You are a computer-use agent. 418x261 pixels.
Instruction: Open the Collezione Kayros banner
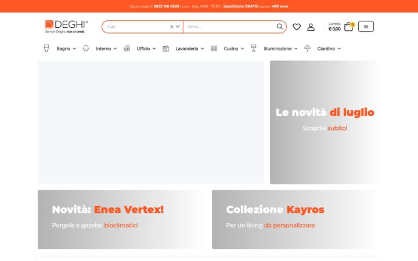coord(294,219)
